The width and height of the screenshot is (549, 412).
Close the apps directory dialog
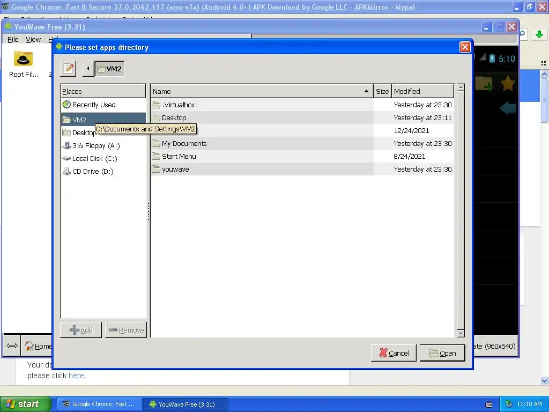click(x=465, y=47)
